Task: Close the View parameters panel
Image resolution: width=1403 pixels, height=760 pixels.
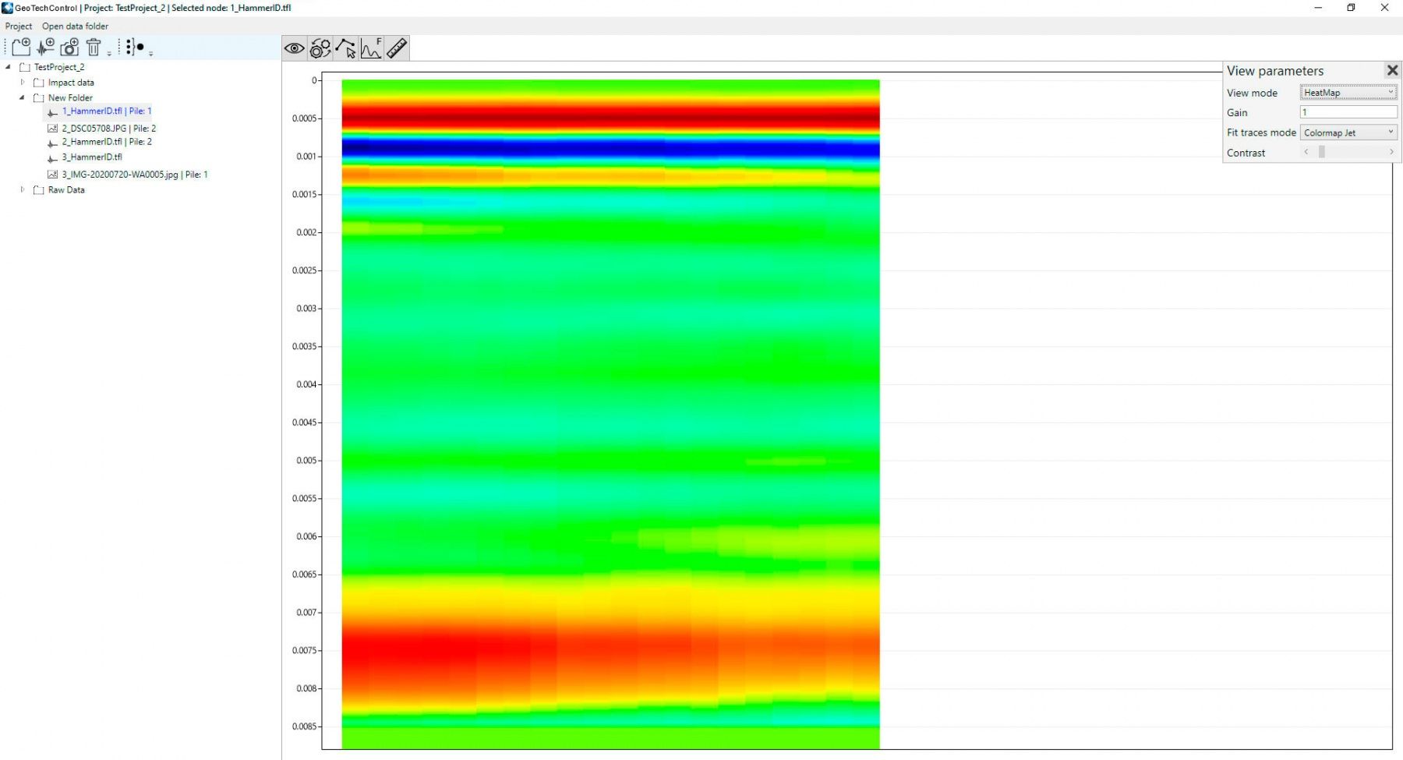Action: coord(1392,71)
